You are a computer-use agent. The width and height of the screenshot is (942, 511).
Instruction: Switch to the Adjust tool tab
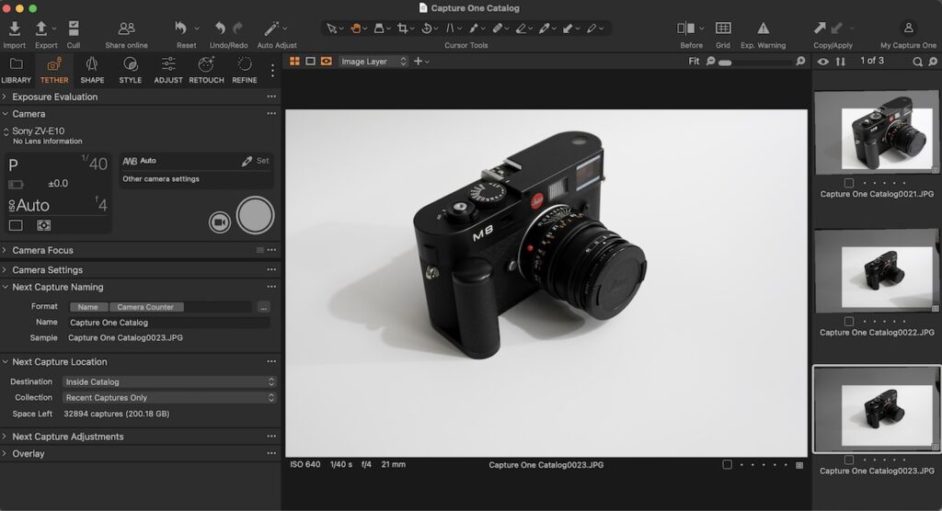click(168, 70)
